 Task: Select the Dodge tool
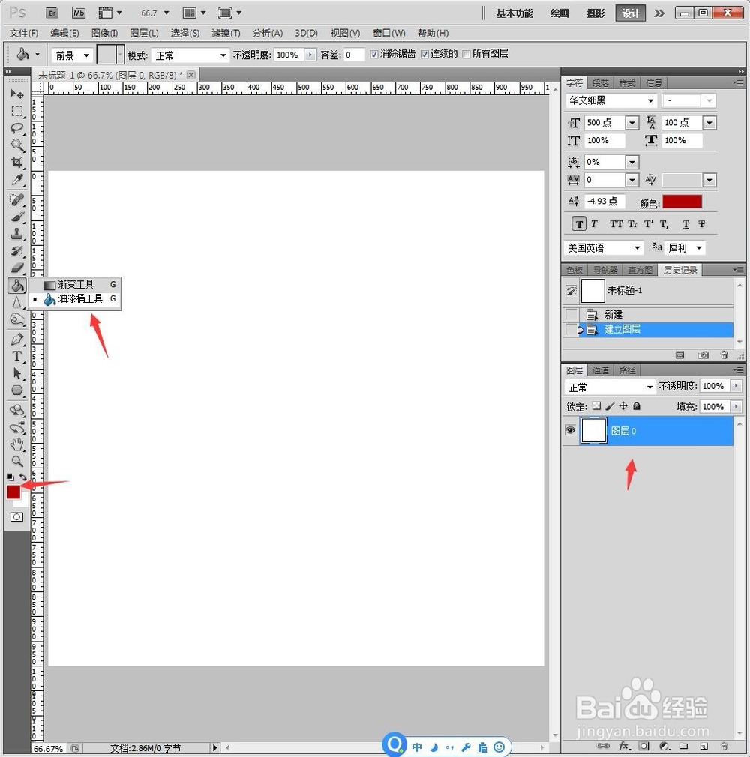point(17,319)
